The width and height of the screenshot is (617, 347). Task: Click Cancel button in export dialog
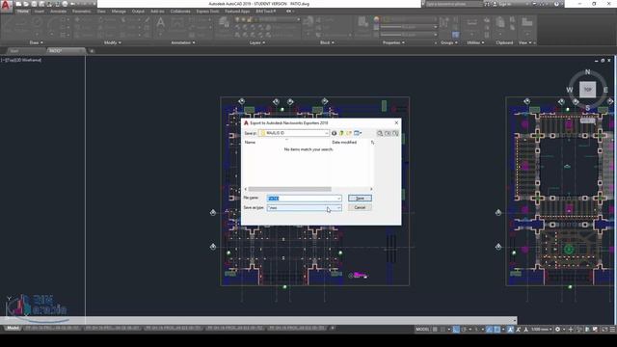(x=360, y=208)
